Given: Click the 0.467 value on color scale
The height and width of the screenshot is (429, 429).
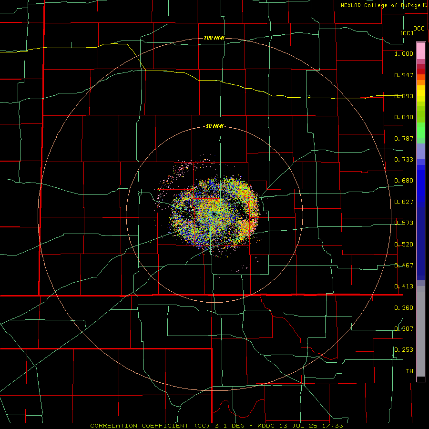Looking at the screenshot, I should tap(404, 266).
